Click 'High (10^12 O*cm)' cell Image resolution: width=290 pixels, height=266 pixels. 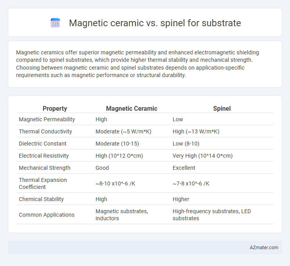(119, 156)
